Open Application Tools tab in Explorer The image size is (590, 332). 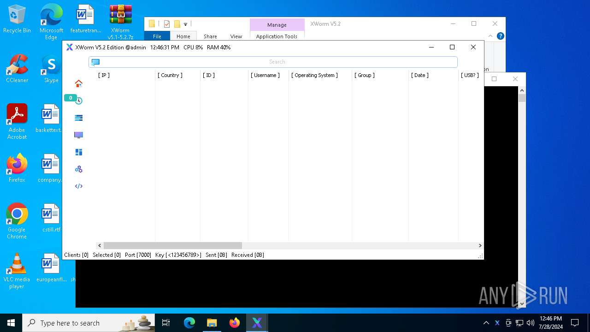[277, 36]
